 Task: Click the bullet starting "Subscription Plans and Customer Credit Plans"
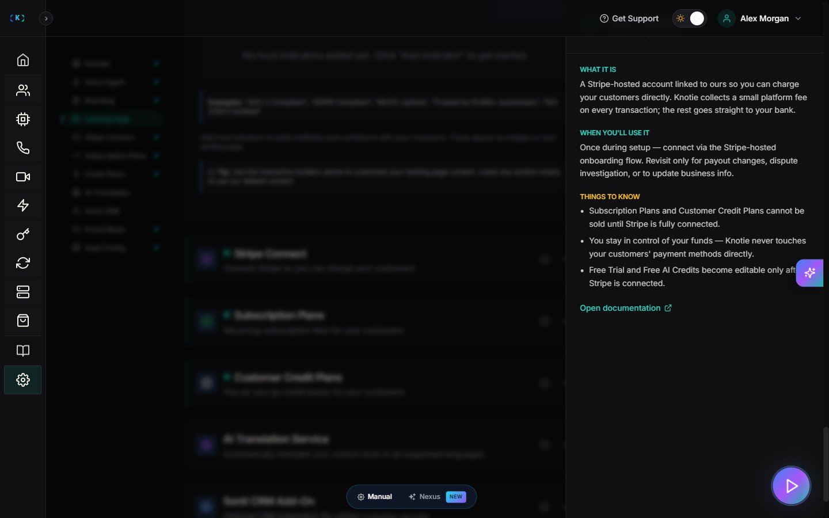pyautogui.click(x=697, y=218)
